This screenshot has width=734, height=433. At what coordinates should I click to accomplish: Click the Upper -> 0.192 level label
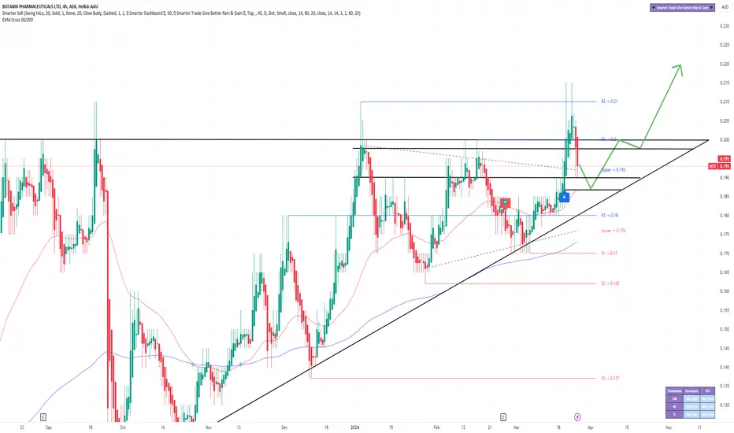point(614,170)
